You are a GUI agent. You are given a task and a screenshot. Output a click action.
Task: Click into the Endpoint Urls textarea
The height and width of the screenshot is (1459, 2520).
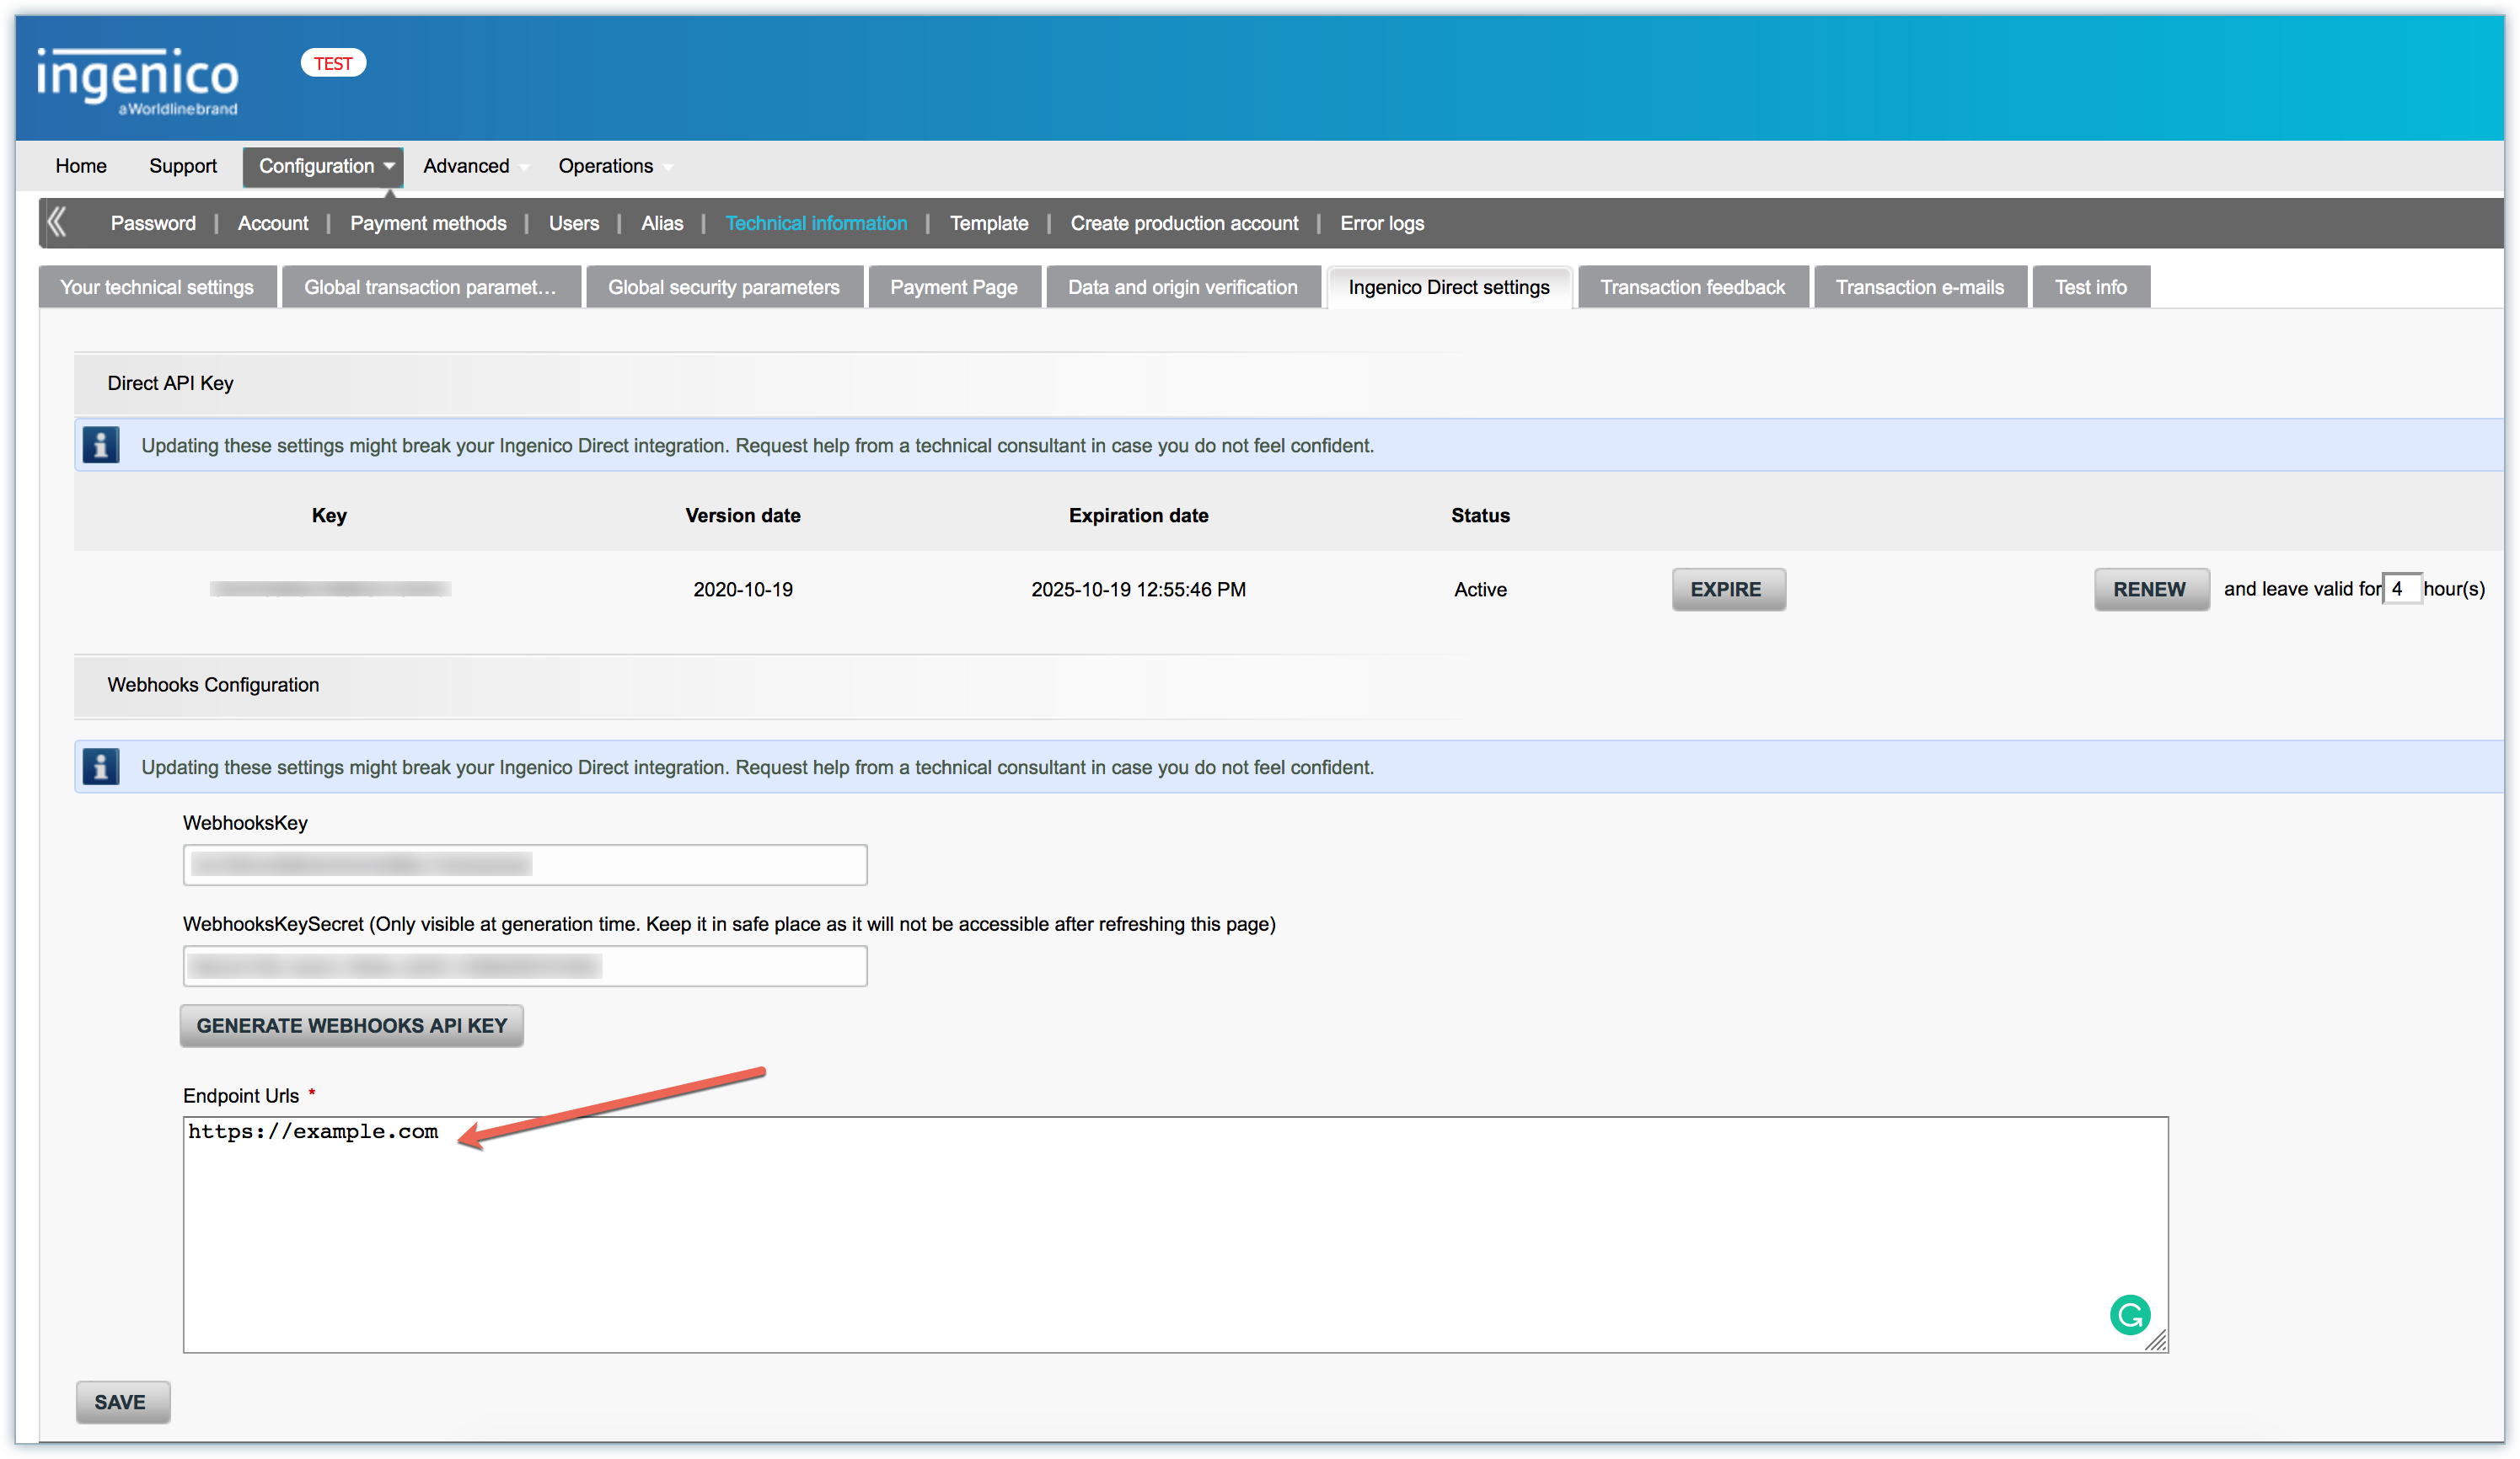coord(1175,1234)
